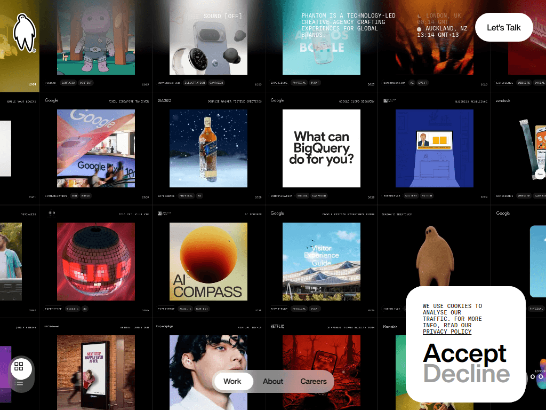The image size is (546, 410).
Task: Switch to the list view icon
Action: pyautogui.click(x=19, y=383)
